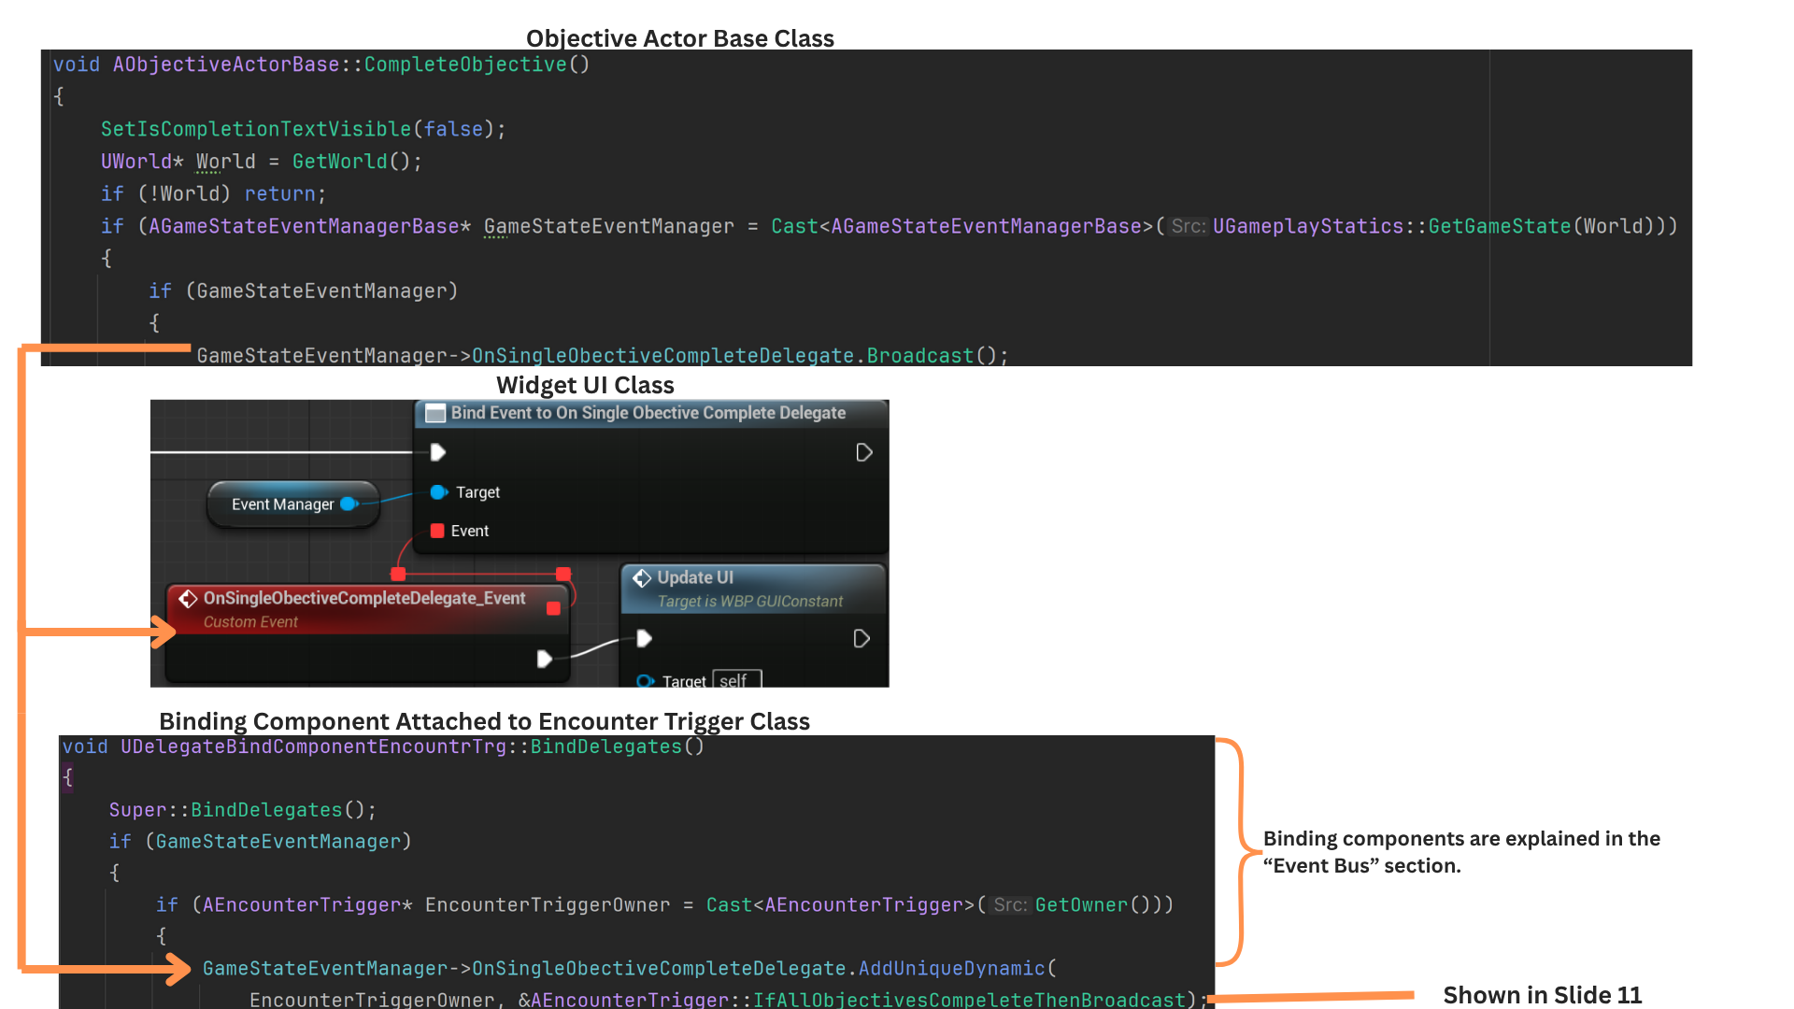Click the custom event's white execution output pin
The width and height of the screenshot is (1794, 1009).
coord(544,659)
